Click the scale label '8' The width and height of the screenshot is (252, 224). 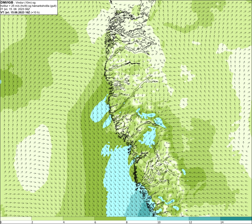point(127,222)
